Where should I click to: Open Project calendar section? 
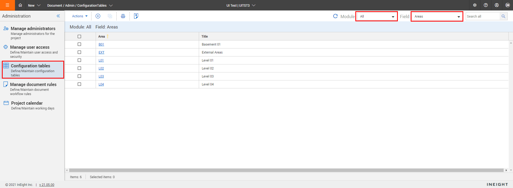click(32, 105)
